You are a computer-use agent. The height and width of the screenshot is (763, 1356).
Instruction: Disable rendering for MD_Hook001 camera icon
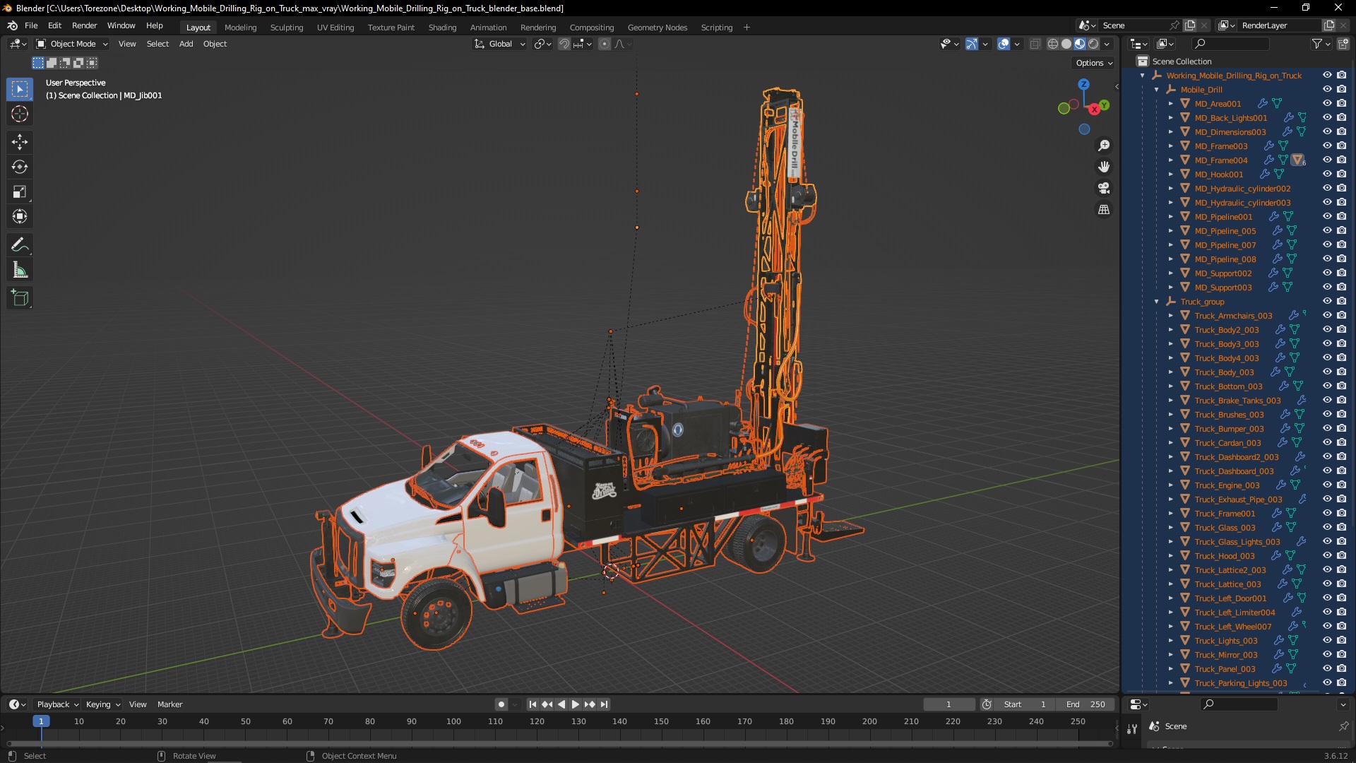pos(1341,174)
